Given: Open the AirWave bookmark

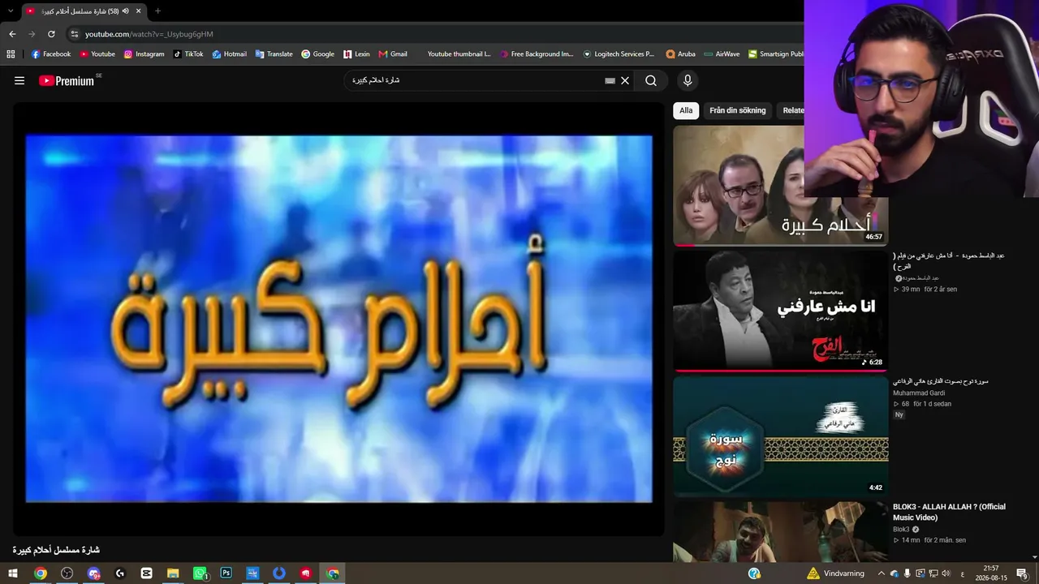Looking at the screenshot, I should click(x=722, y=54).
